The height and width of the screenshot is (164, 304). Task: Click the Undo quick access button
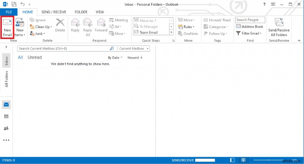point(23,4)
